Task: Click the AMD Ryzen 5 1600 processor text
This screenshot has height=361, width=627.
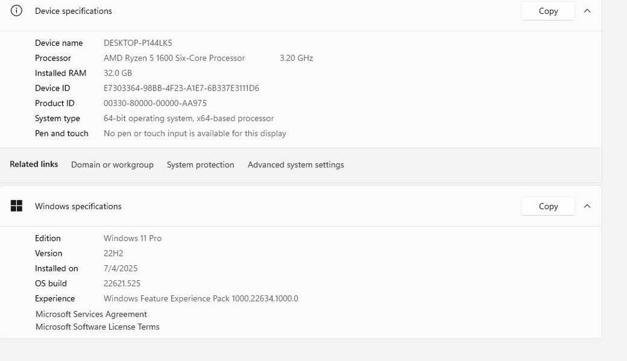Action: [174, 58]
